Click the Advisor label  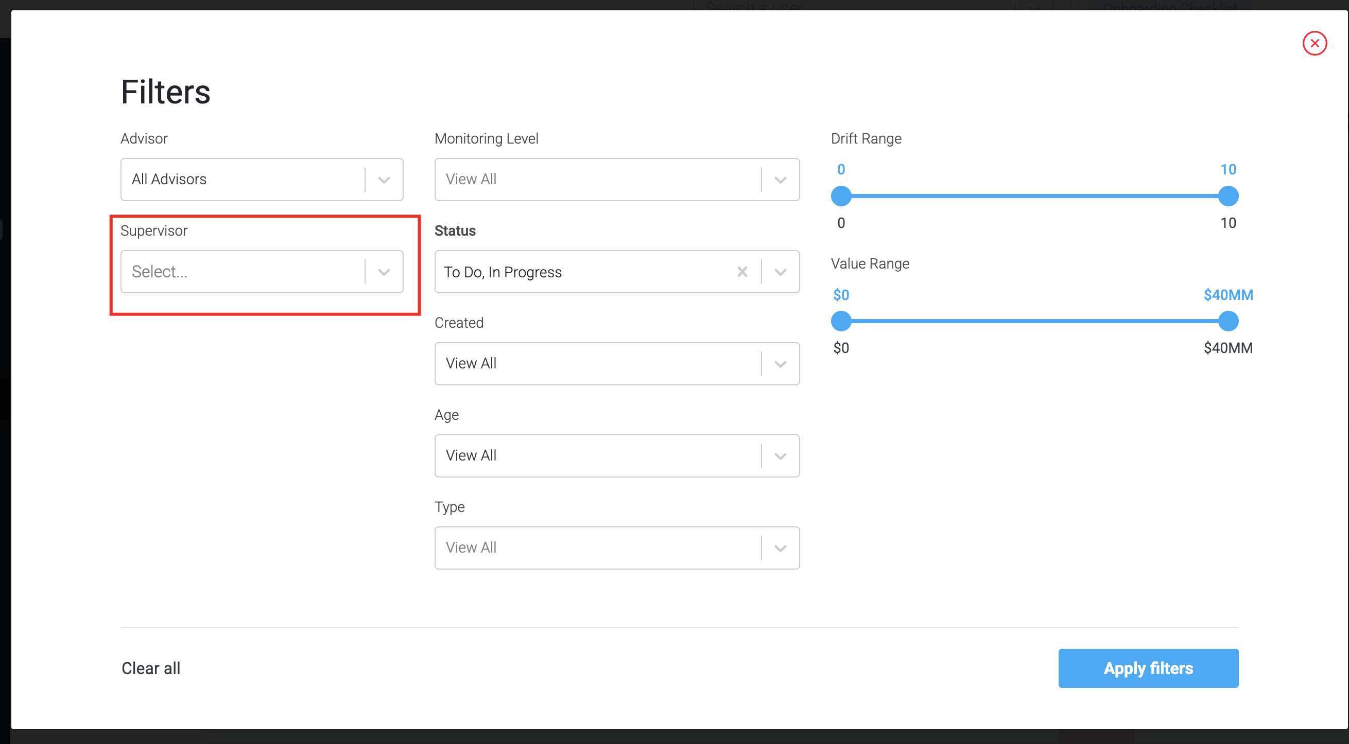144,138
